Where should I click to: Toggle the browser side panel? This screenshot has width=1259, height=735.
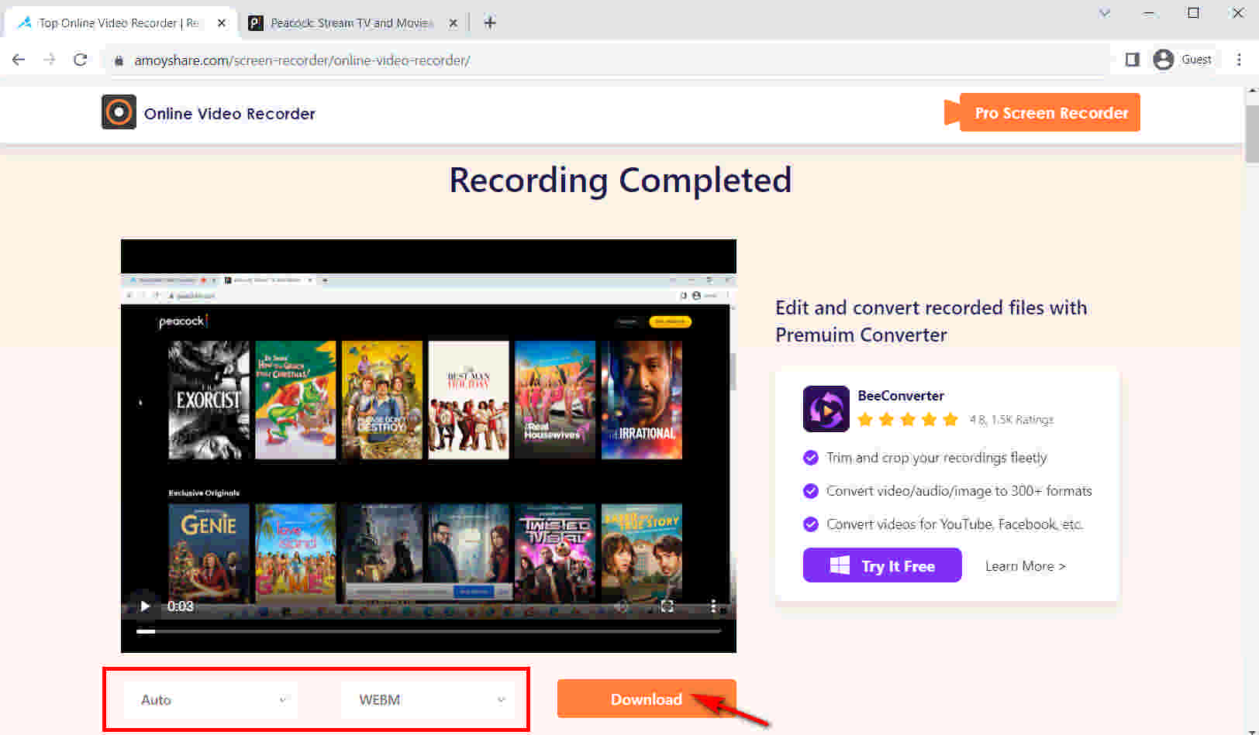pyautogui.click(x=1132, y=60)
